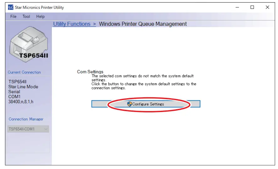Screen dimensions: 278x169
Task: Click the Windows Printer Queue Management title
Action: click(143, 24)
